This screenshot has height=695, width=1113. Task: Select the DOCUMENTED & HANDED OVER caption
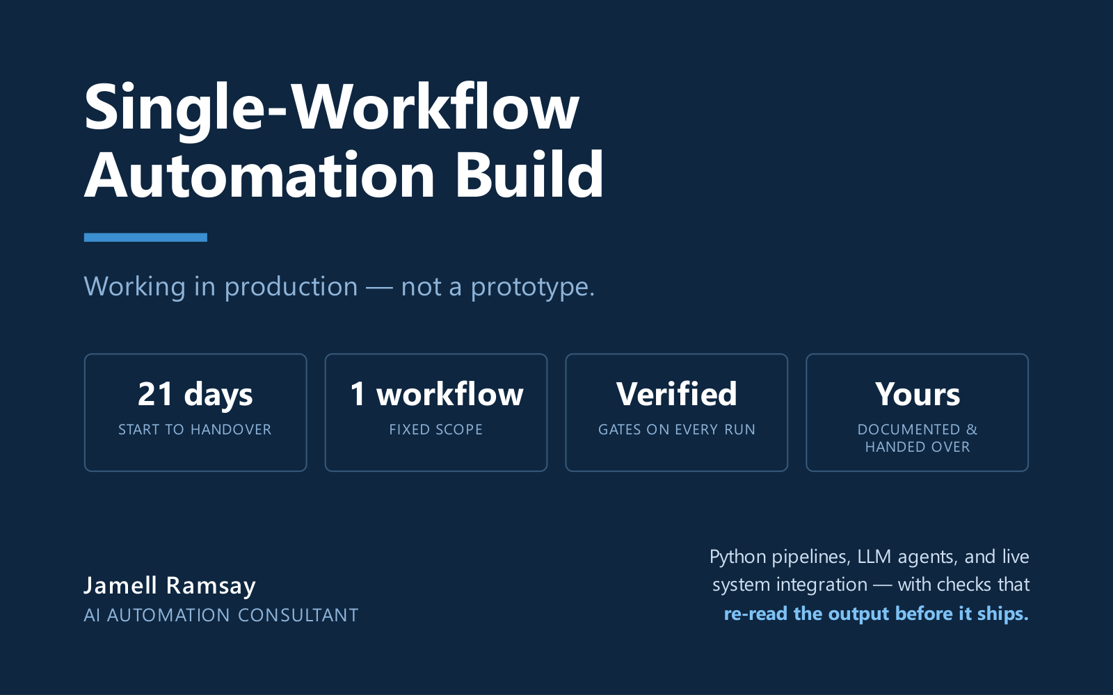point(918,438)
